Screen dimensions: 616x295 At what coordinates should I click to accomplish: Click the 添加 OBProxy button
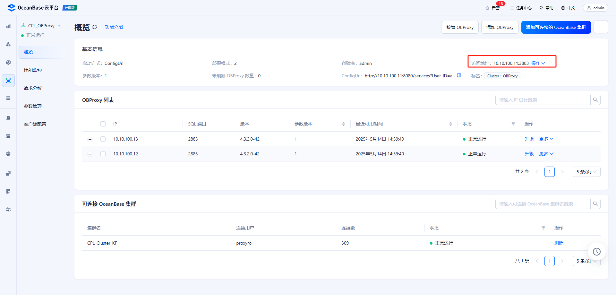tap(500, 27)
